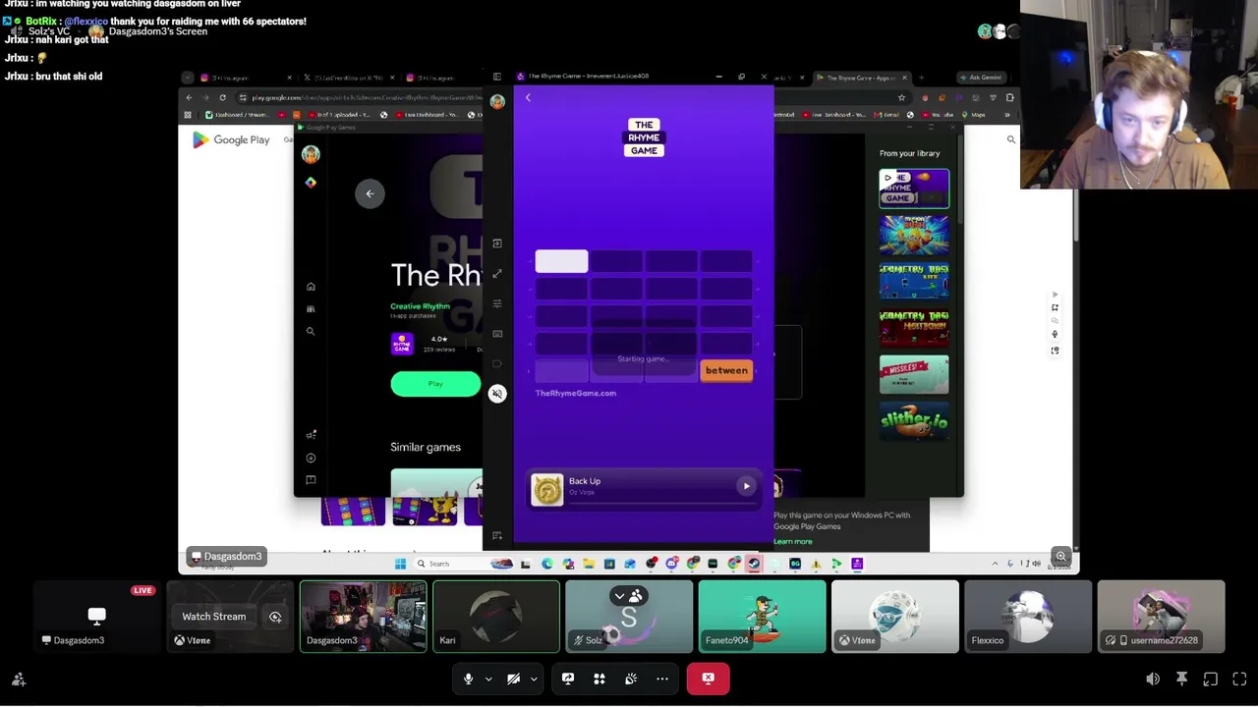Click the profile avatar in Rhyme Game sidebar
This screenshot has height=707, width=1258.
pos(497,101)
